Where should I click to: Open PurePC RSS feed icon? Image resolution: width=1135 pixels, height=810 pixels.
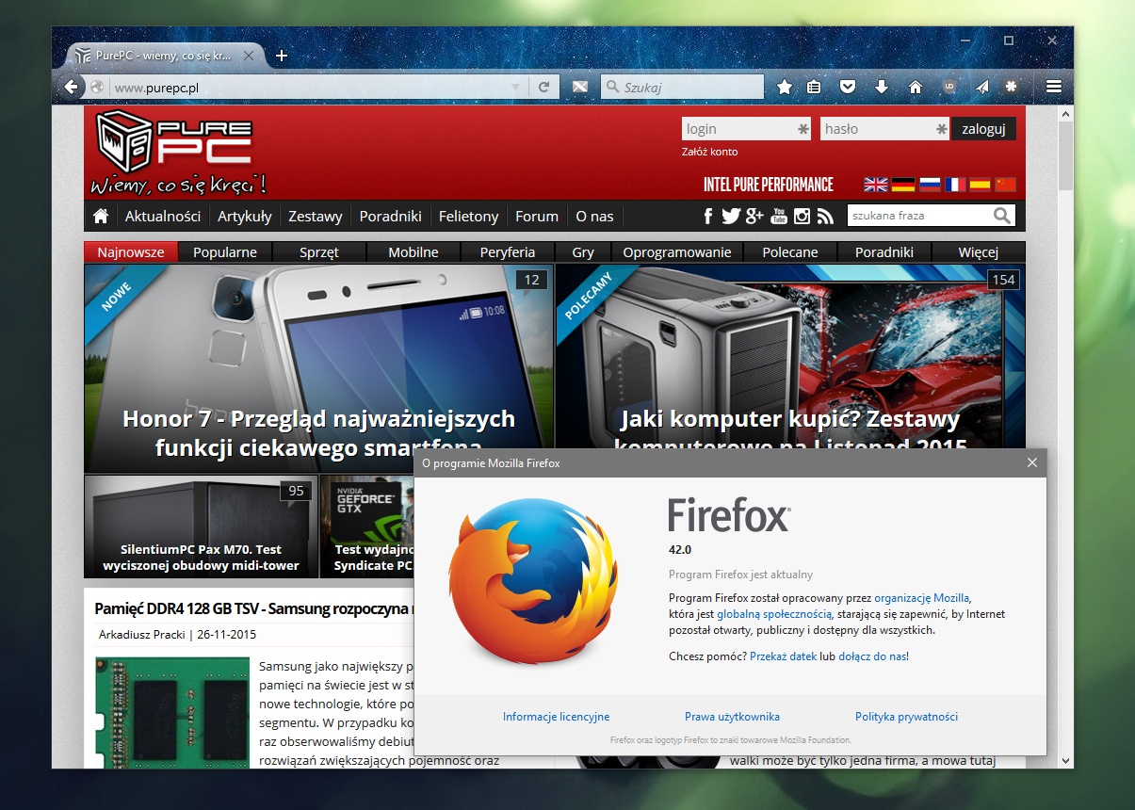click(825, 217)
